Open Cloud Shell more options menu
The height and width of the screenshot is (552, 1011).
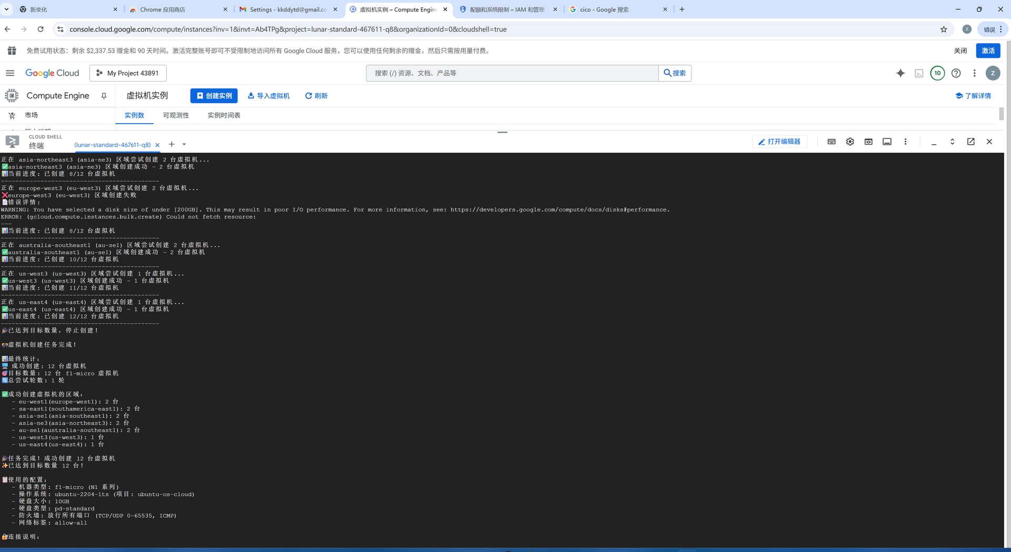[905, 142]
